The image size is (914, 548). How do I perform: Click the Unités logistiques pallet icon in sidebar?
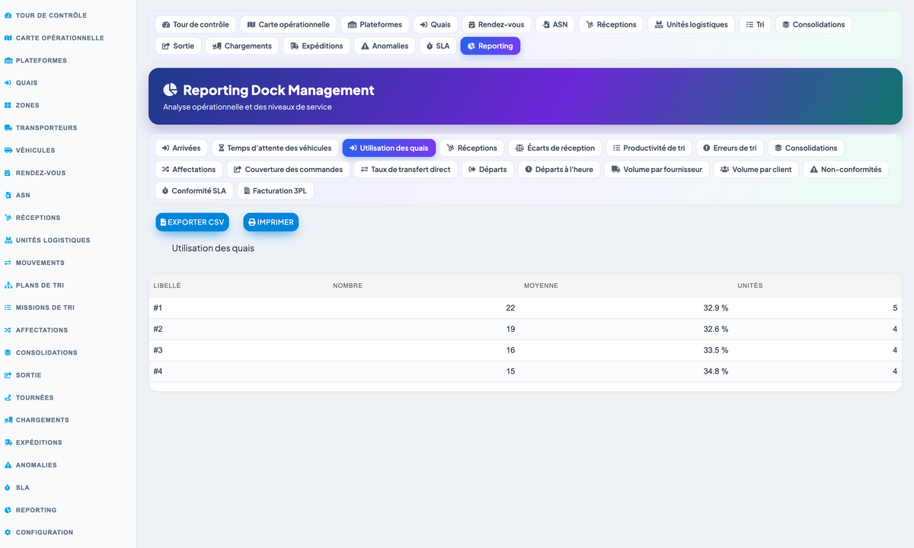pos(8,241)
